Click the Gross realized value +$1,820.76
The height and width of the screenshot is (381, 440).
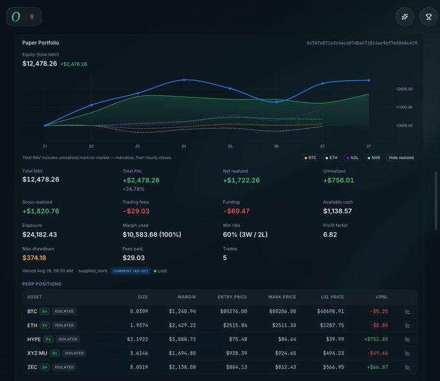click(41, 212)
